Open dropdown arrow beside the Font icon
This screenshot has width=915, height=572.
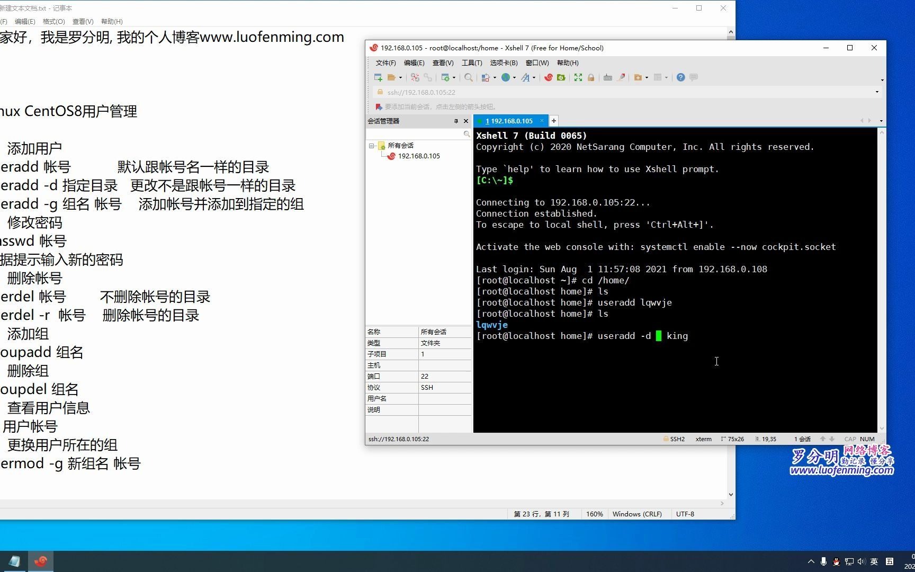click(x=534, y=78)
